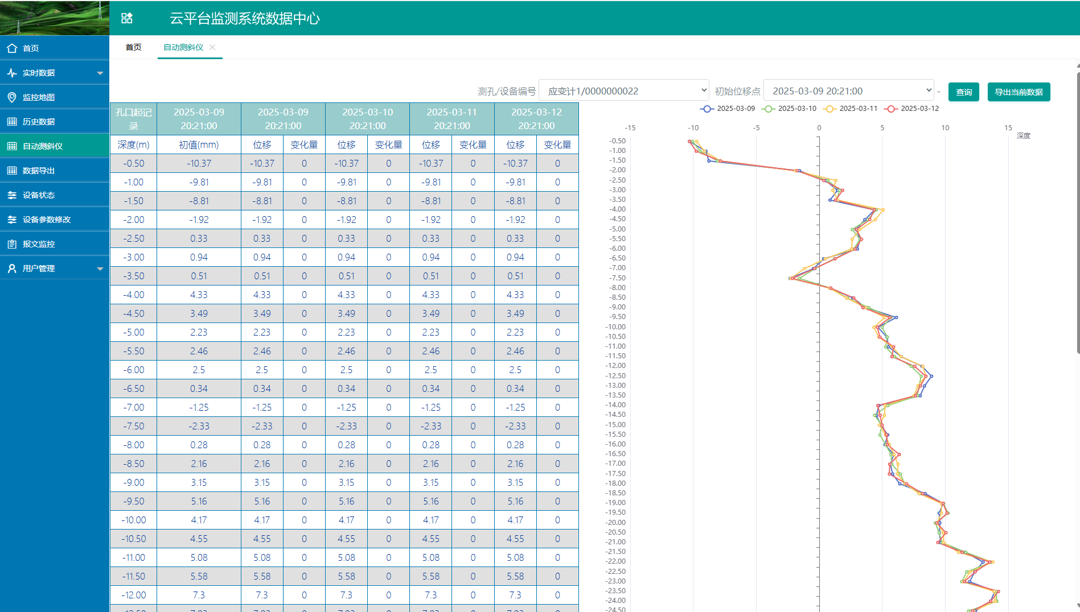Viewport: 1080px width, 612px height.
Task: Open 数据导出 in the sidebar menu
Action: click(x=39, y=171)
